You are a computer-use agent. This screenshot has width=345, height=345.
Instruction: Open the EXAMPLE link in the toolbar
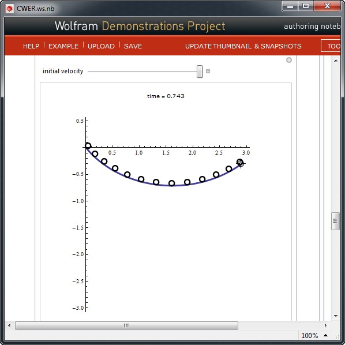coord(63,46)
